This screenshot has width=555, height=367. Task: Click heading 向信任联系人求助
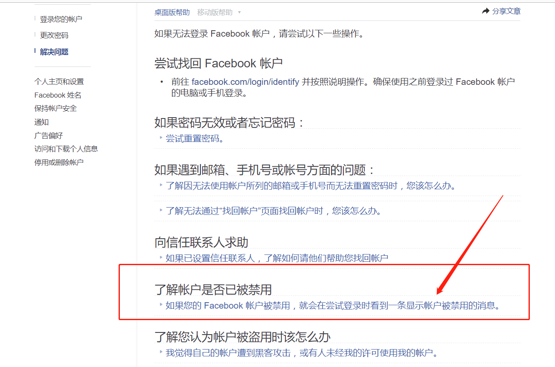click(201, 243)
